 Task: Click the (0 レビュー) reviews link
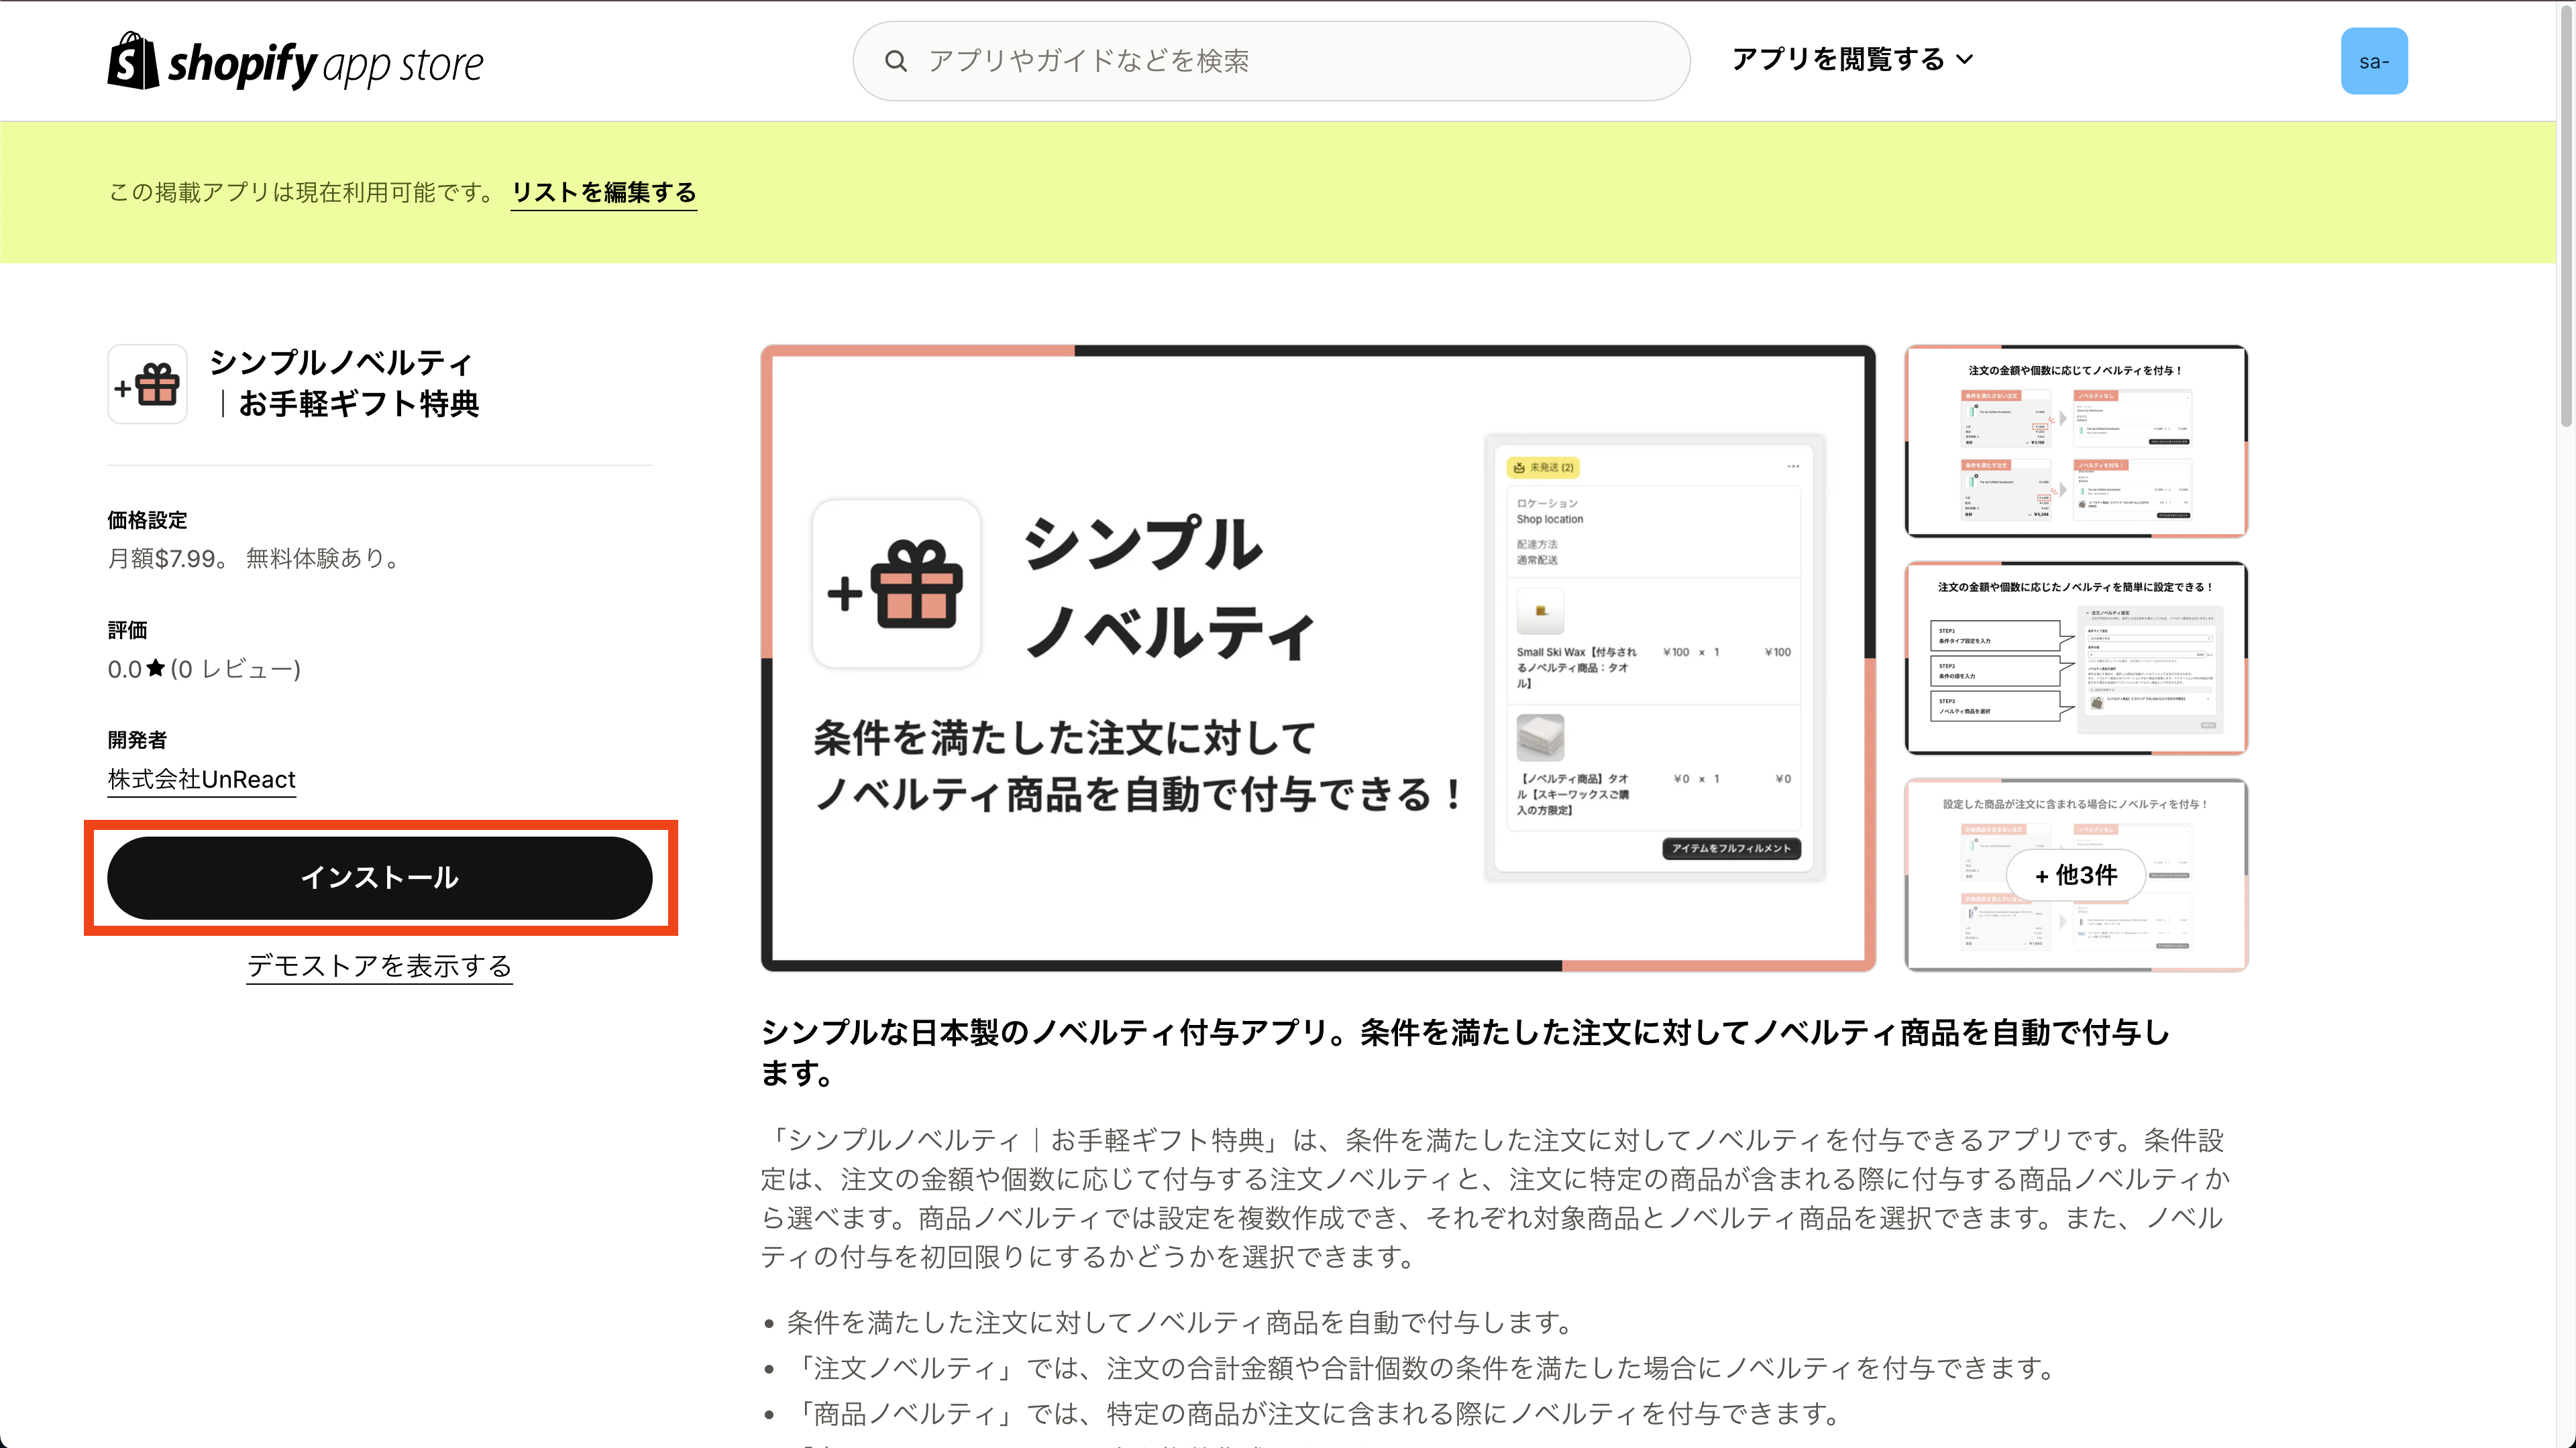(234, 668)
